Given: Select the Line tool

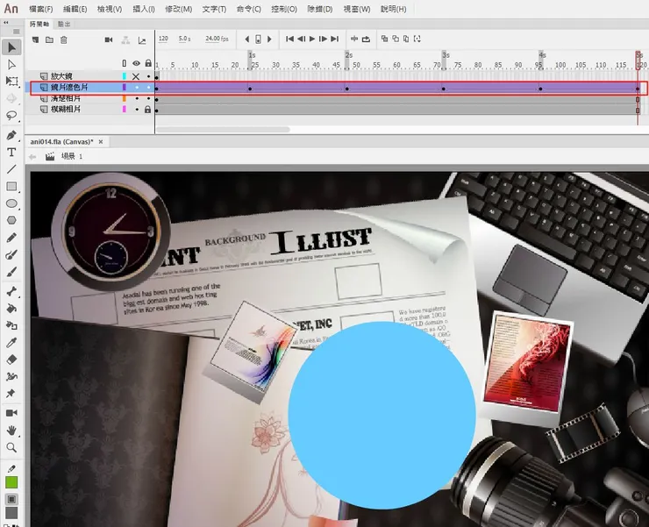Looking at the screenshot, I should (x=11, y=169).
